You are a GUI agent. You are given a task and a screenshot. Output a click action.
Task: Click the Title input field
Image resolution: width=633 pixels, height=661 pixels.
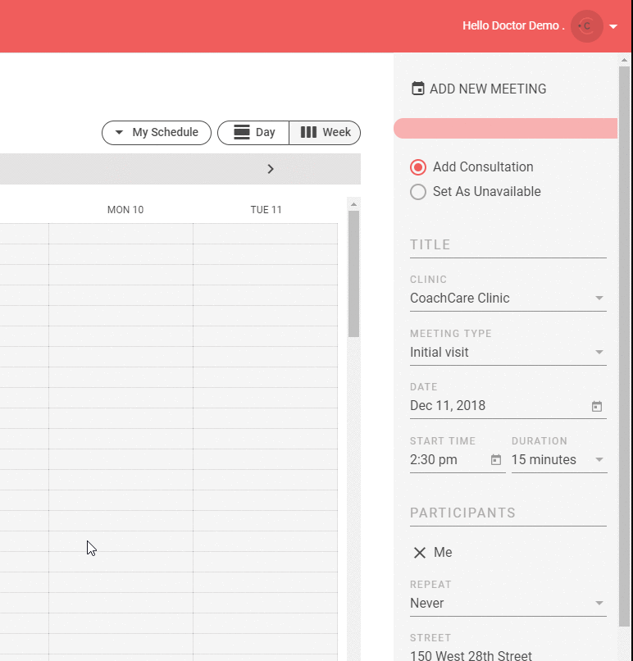pyautogui.click(x=508, y=245)
